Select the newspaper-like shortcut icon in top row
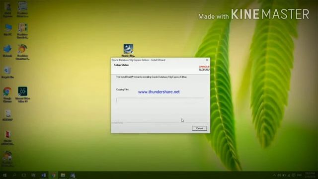Viewport: 318px width, 179px height. 22,9
